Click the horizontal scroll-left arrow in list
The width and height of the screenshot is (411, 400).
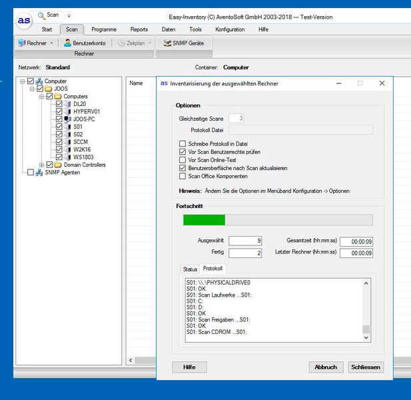click(131, 361)
